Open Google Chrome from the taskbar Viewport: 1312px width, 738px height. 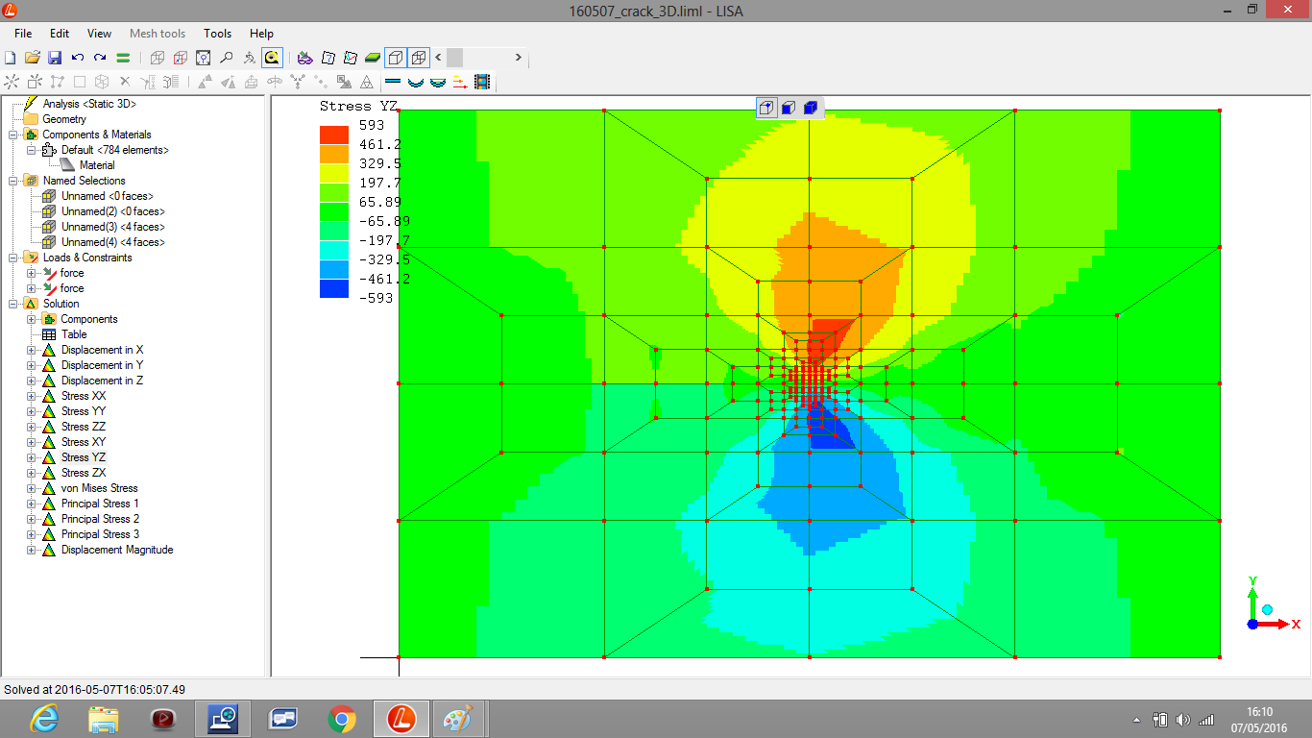(341, 719)
